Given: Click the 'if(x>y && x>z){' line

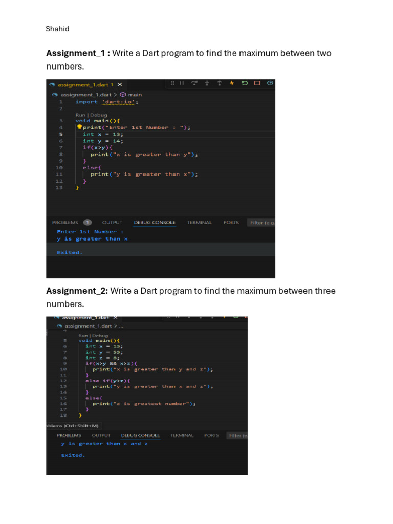Looking at the screenshot, I should (x=112, y=363).
